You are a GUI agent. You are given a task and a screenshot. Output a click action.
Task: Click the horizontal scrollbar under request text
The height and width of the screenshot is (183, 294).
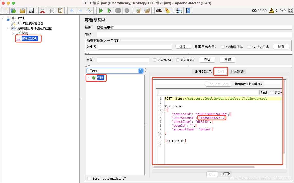(x=204, y=167)
